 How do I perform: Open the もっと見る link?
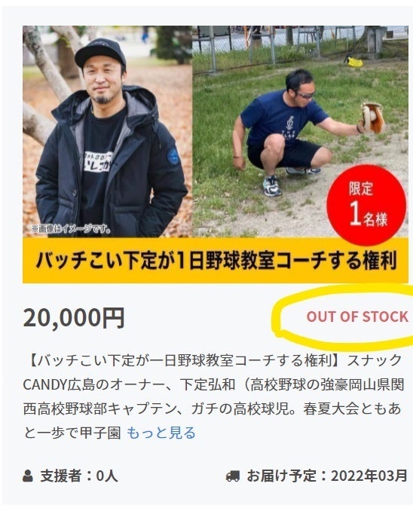click(161, 433)
